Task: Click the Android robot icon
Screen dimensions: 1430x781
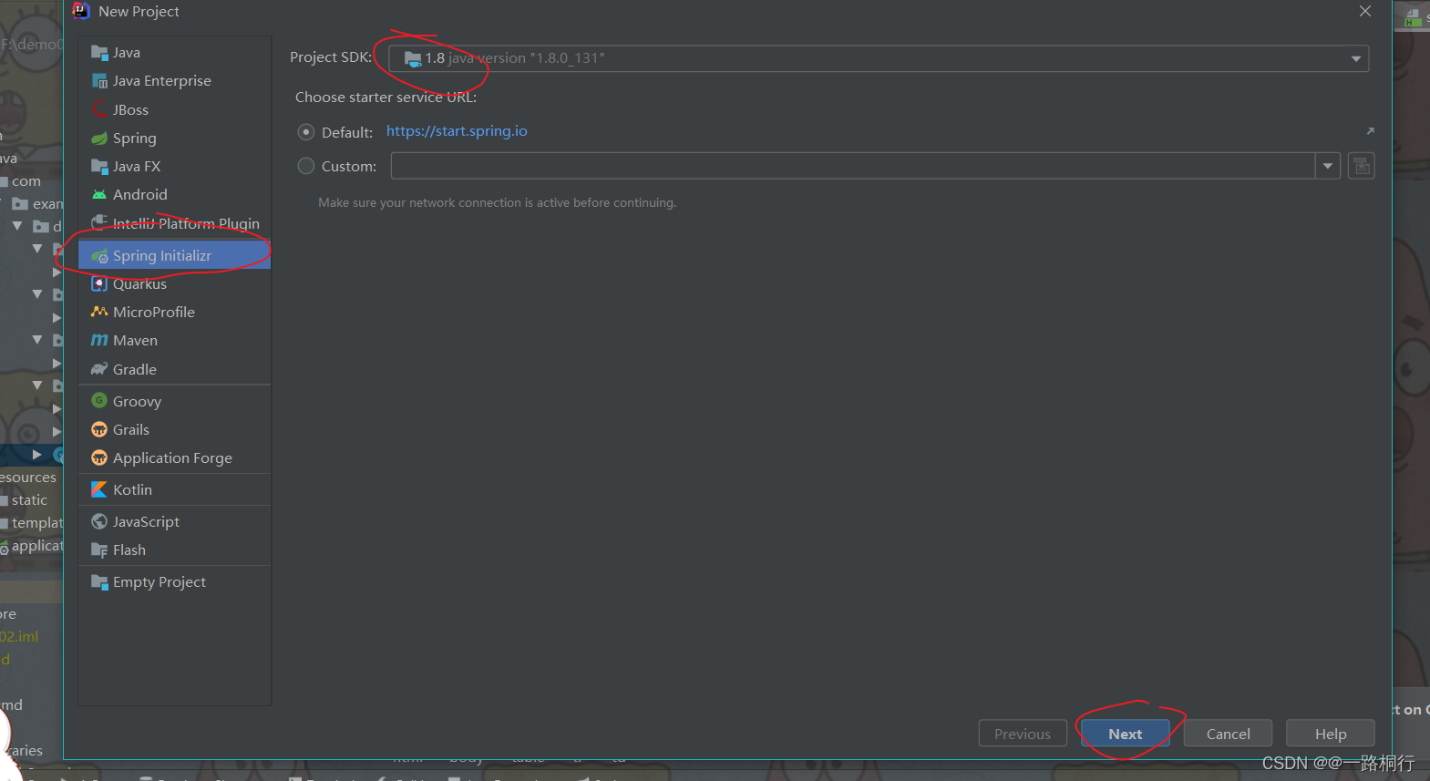Action: [99, 195]
